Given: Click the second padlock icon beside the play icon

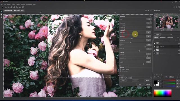Looking at the screenshot, I should (x=14, y=7).
